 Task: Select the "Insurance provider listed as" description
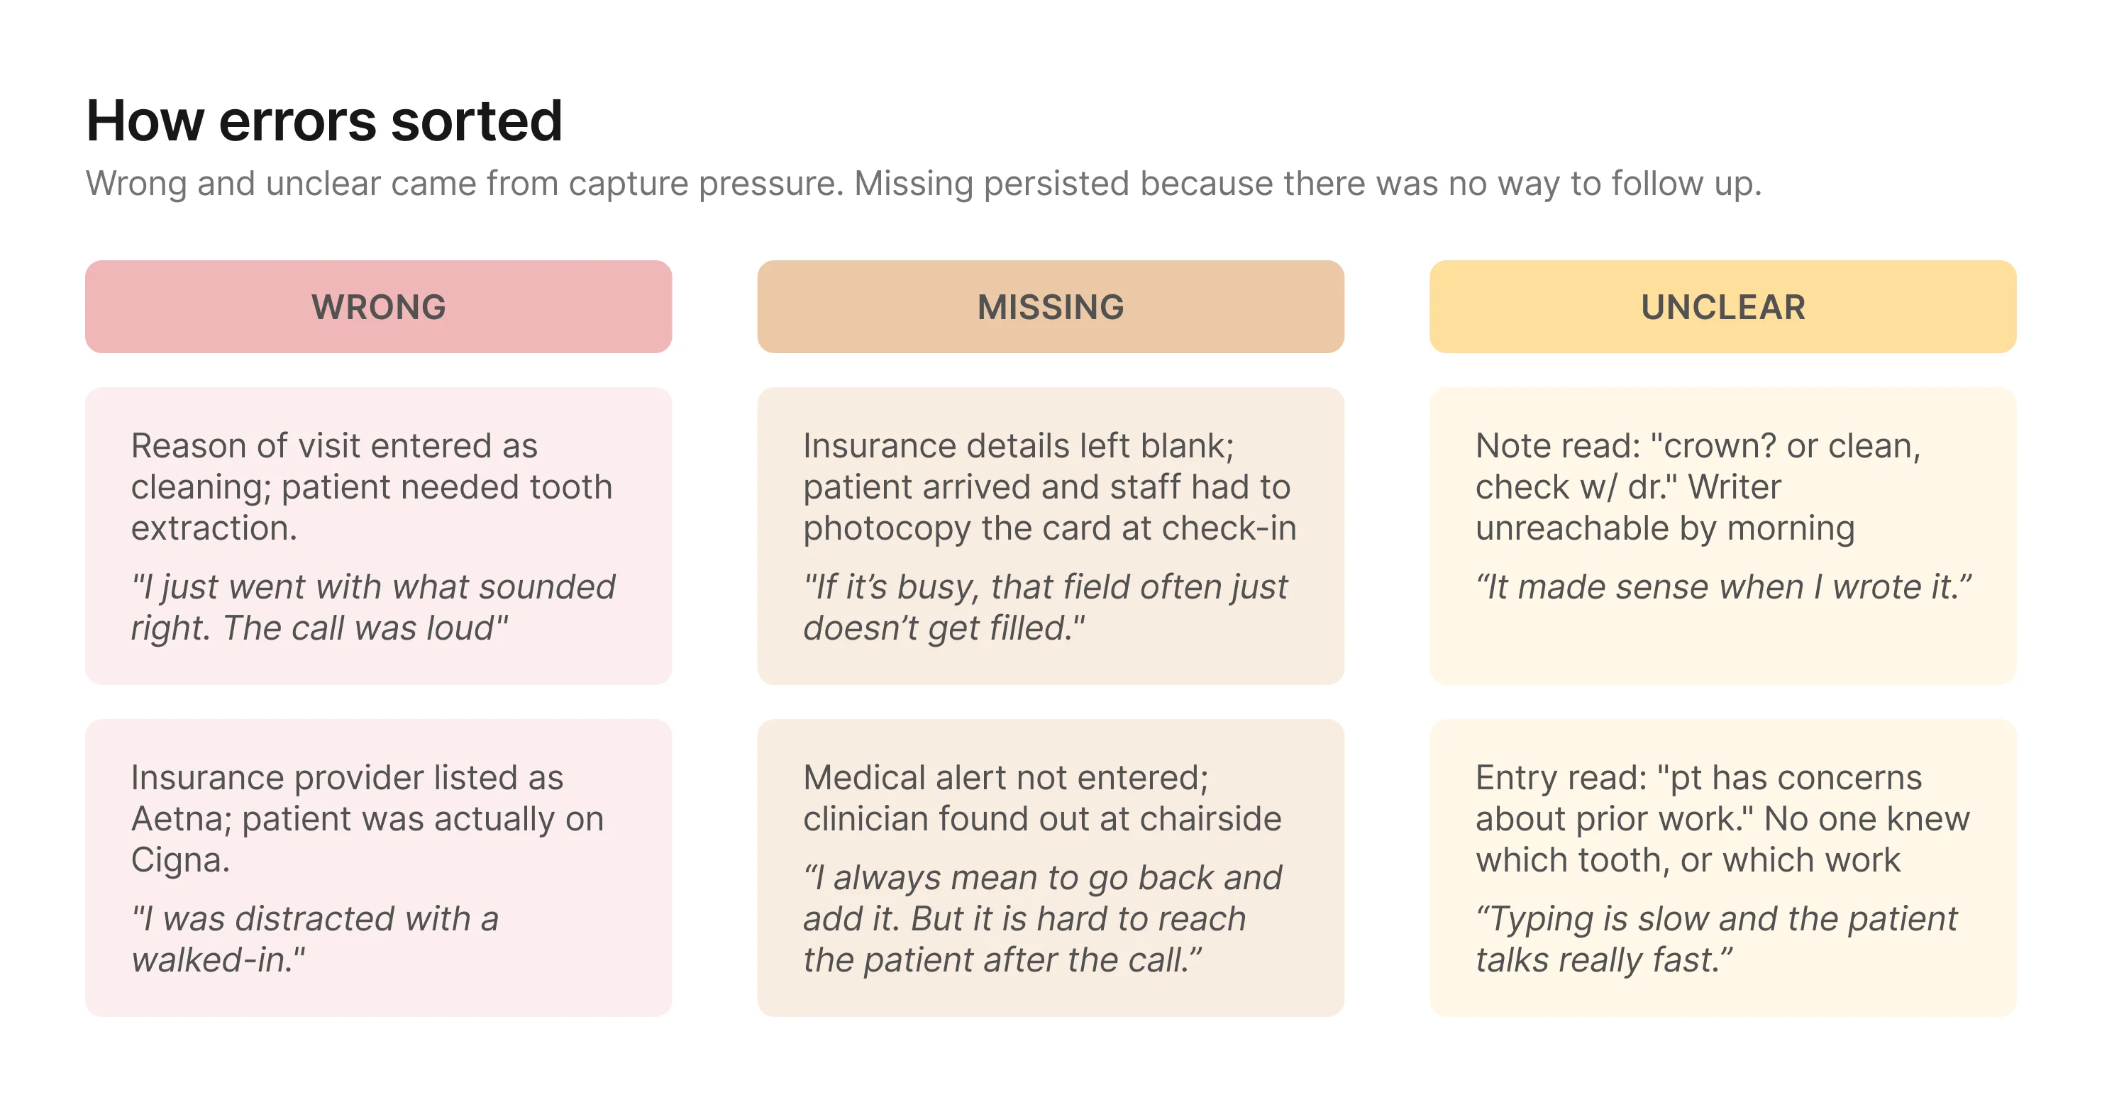(x=367, y=818)
